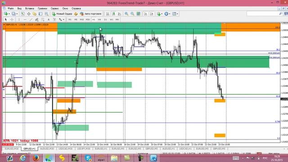
Task: Select the trendline tool
Action: click(x=31, y=19)
